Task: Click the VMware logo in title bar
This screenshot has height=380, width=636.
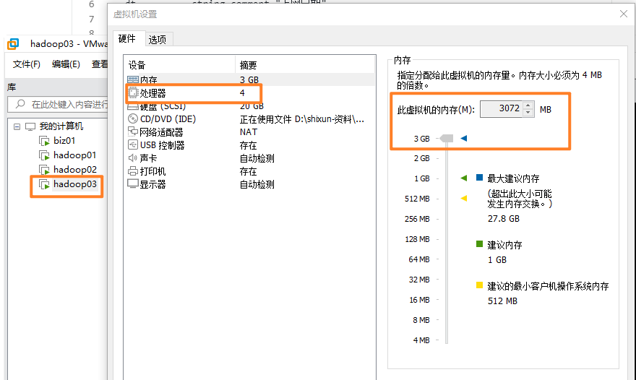Action: [14, 44]
